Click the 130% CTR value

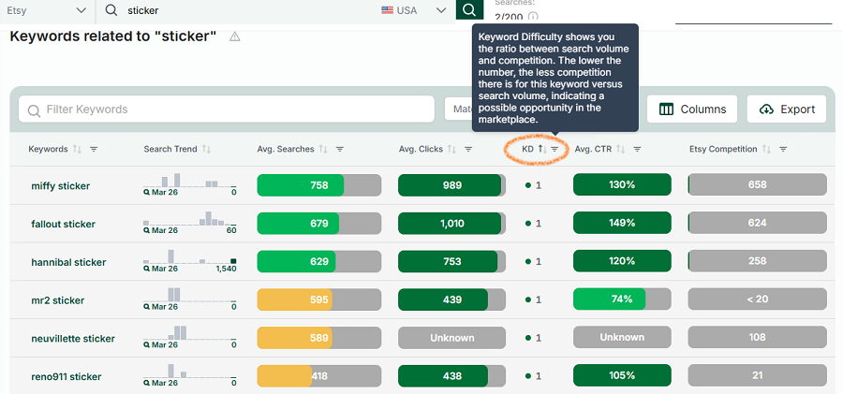coord(622,184)
